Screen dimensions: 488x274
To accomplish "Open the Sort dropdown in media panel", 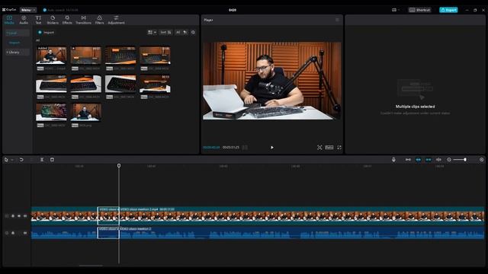I will (x=165, y=32).
